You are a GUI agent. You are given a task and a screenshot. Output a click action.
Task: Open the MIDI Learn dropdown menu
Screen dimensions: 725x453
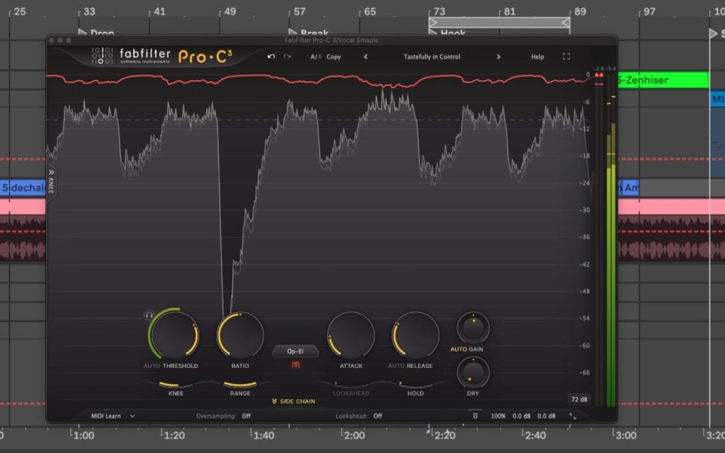pos(113,416)
